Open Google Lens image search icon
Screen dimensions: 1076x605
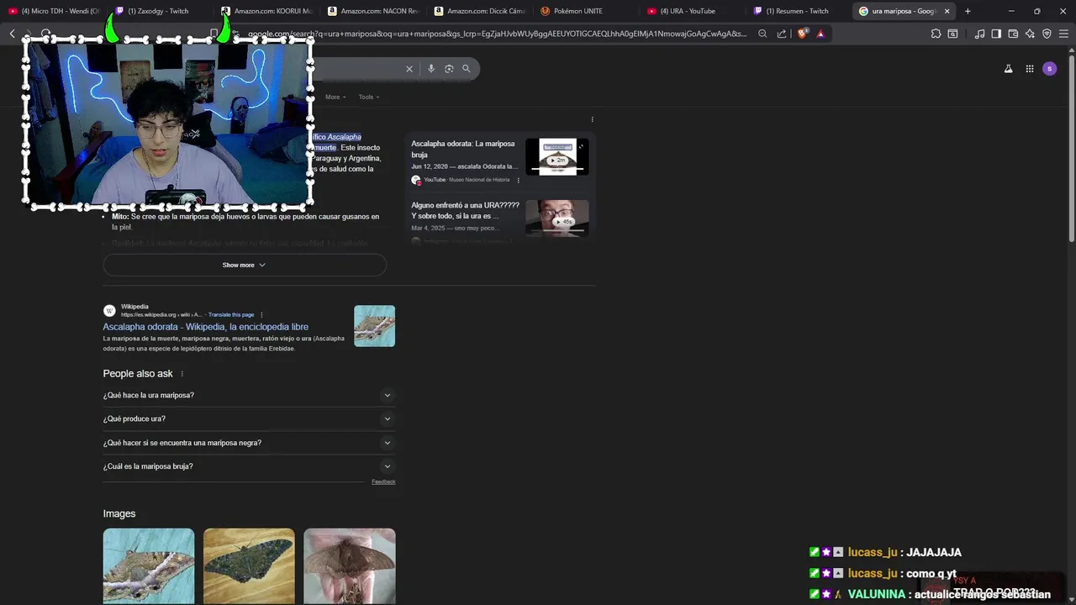[449, 69]
